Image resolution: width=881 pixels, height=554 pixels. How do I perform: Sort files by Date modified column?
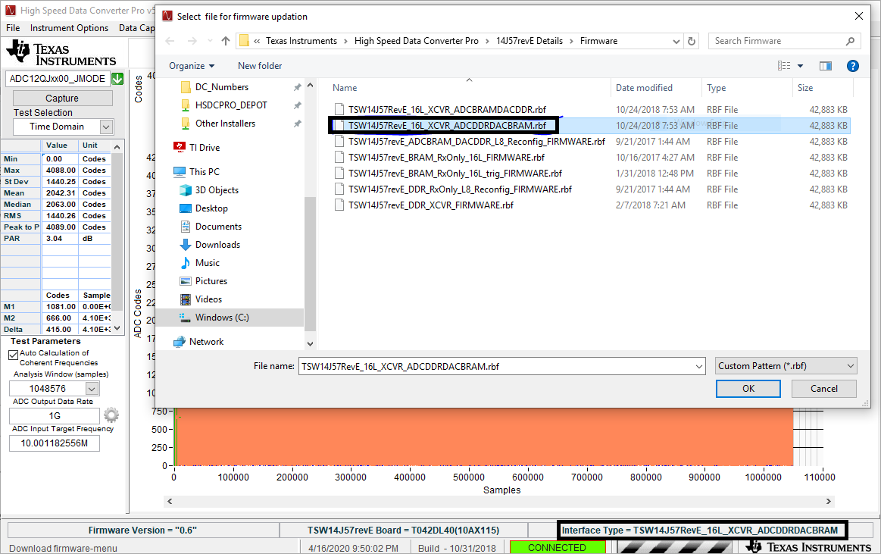tap(644, 88)
